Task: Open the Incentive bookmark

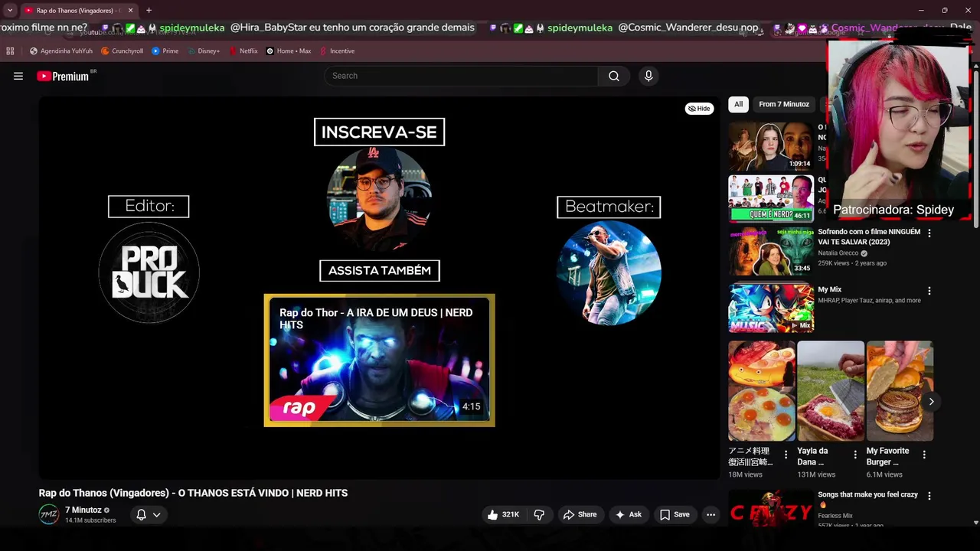Action: tap(336, 51)
